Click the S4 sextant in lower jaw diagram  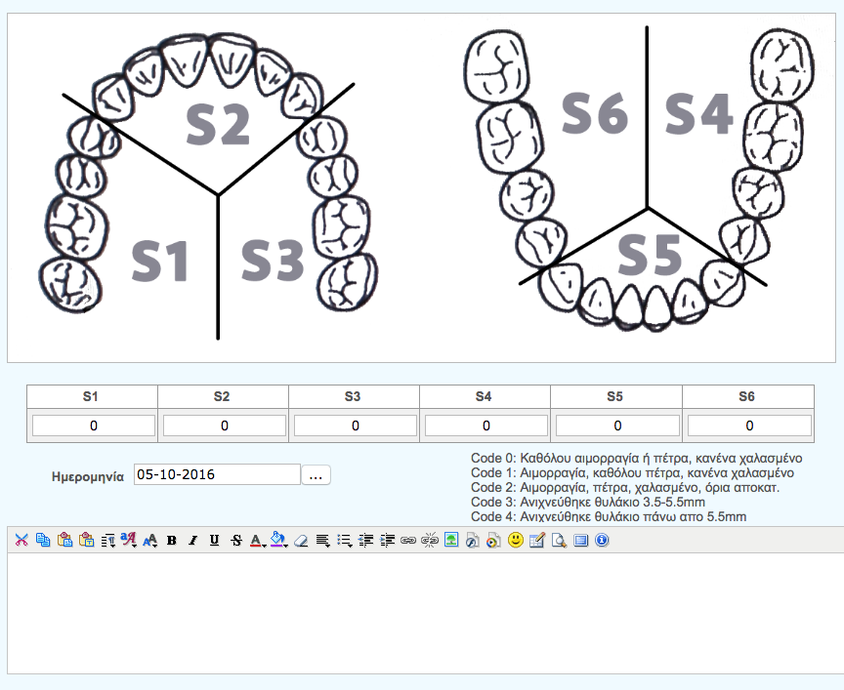(698, 113)
